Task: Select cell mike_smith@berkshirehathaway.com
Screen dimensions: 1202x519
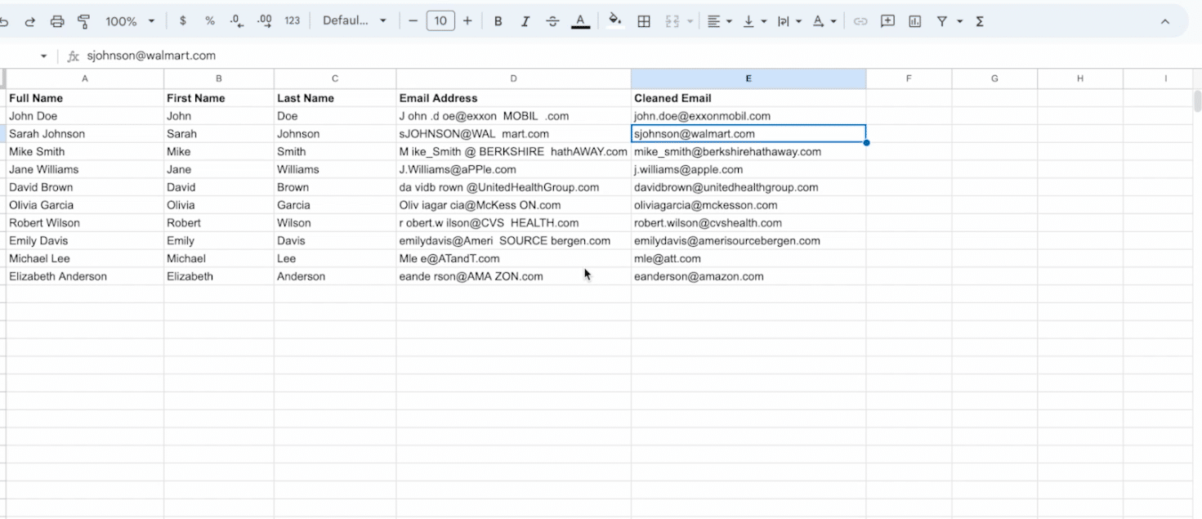Action: pos(748,152)
